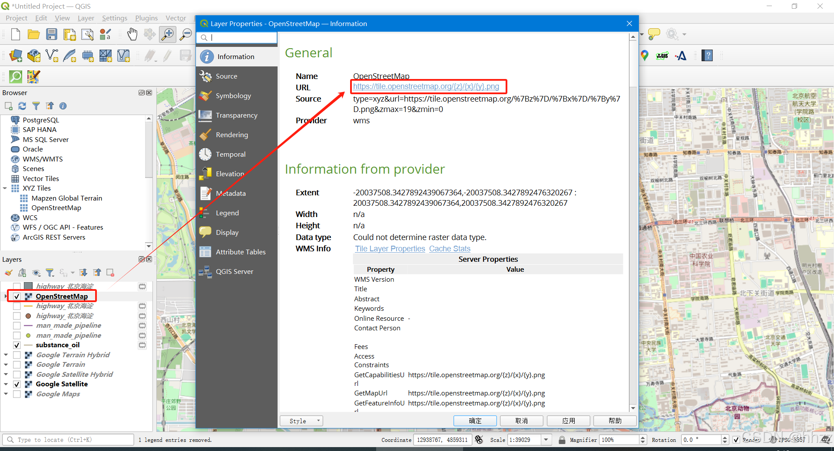Click the Save Project disk icon
The image size is (834, 451).
coord(52,34)
